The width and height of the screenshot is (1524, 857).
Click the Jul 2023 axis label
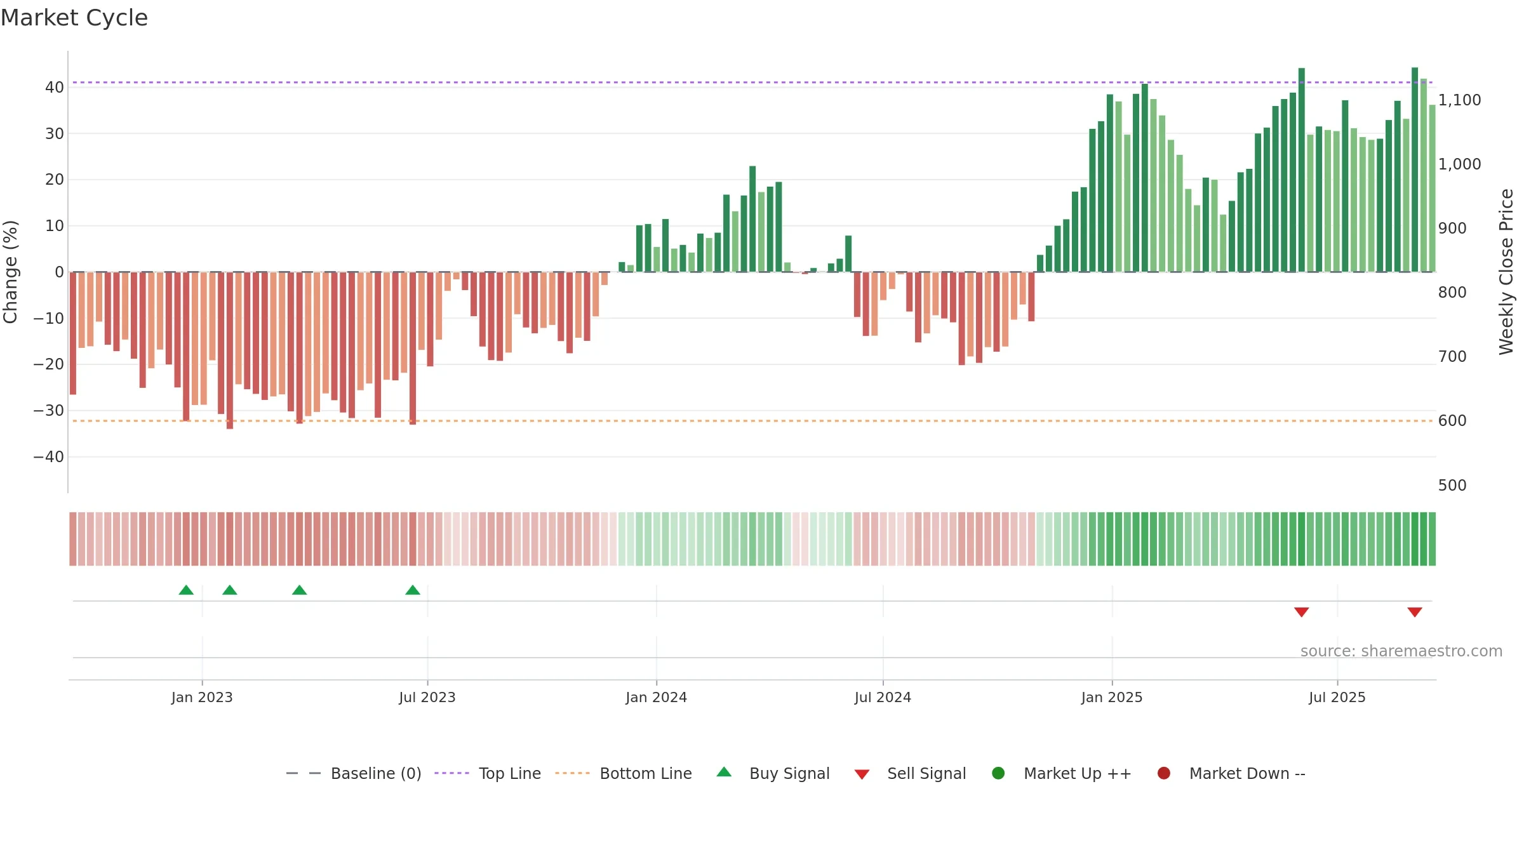(x=427, y=697)
